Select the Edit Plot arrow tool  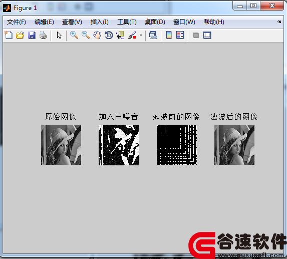(59, 36)
